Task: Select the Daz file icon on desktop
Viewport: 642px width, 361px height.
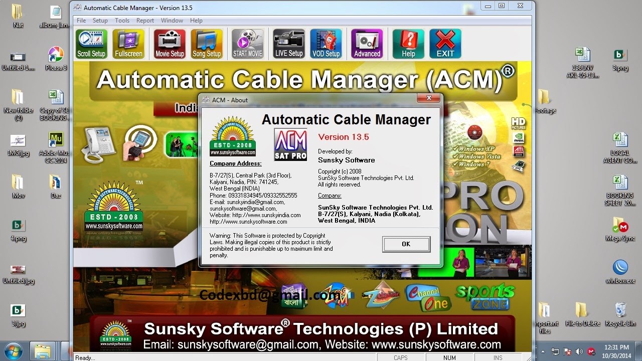Action: click(56, 186)
